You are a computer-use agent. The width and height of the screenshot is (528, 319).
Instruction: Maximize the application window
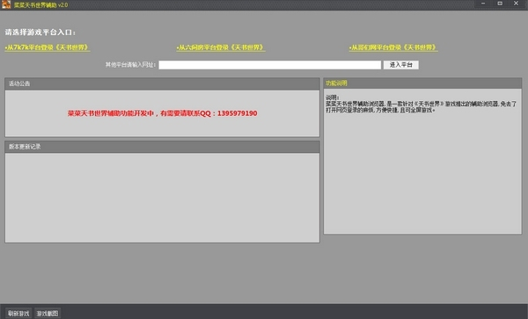tap(500, 4)
